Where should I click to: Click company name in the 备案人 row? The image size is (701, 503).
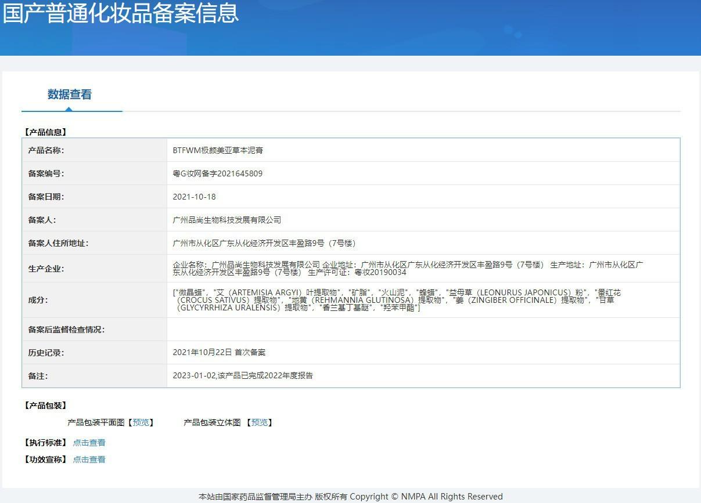coord(227,220)
